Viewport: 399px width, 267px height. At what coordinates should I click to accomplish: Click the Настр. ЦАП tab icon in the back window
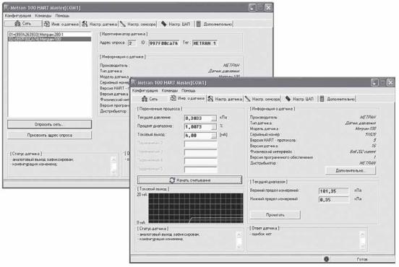164,24
